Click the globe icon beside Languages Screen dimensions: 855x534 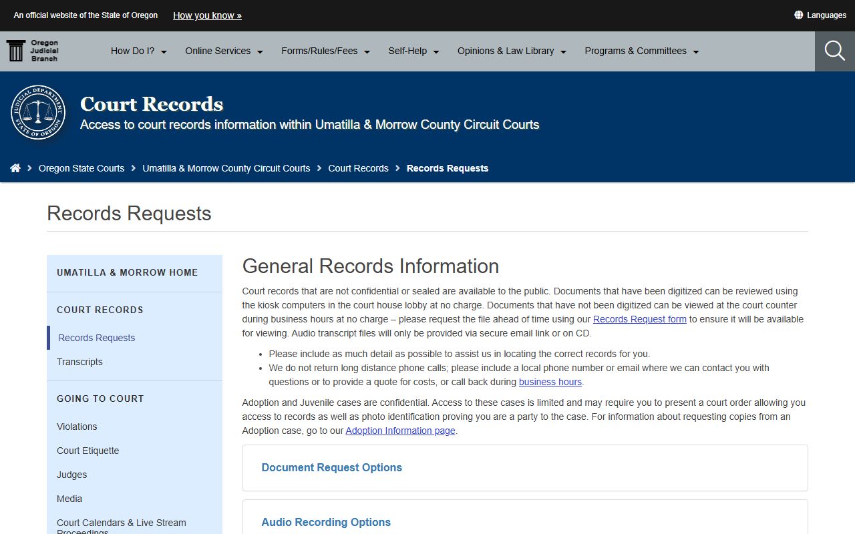pos(798,15)
